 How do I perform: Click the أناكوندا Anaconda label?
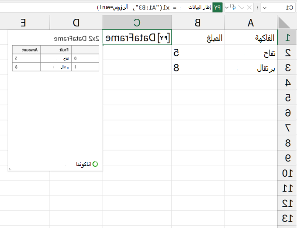pos(83,164)
